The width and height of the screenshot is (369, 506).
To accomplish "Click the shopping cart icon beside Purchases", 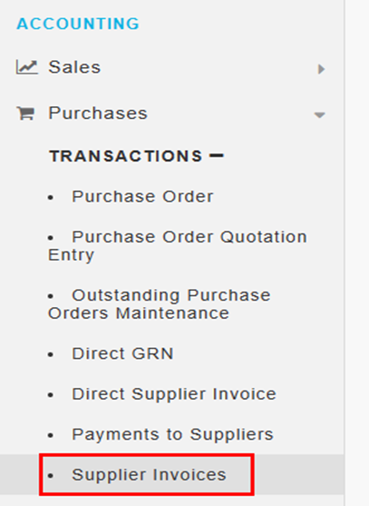I will pyautogui.click(x=25, y=114).
